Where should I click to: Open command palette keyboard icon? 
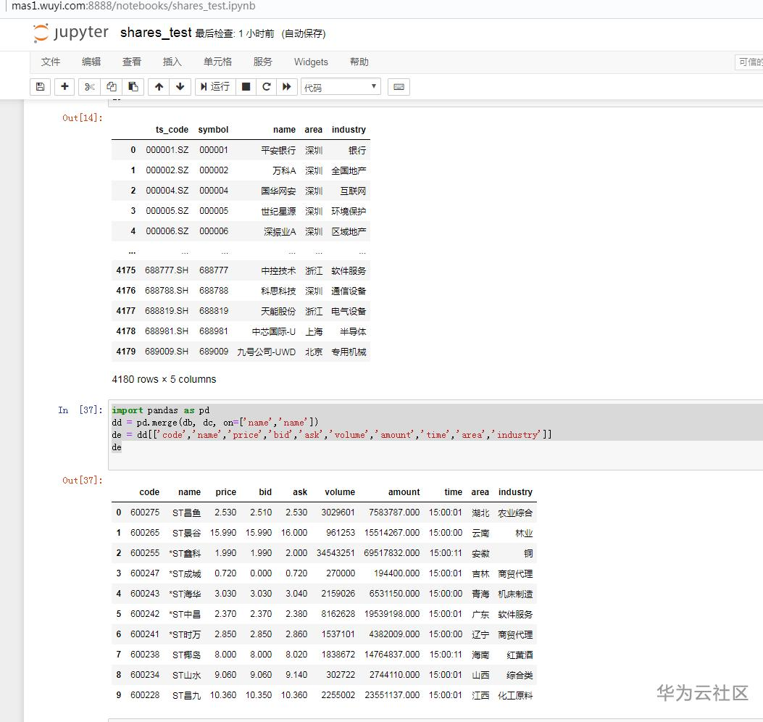pos(399,87)
